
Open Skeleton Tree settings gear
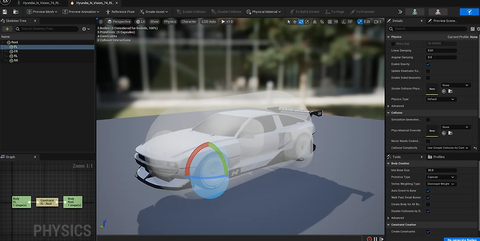click(x=86, y=29)
